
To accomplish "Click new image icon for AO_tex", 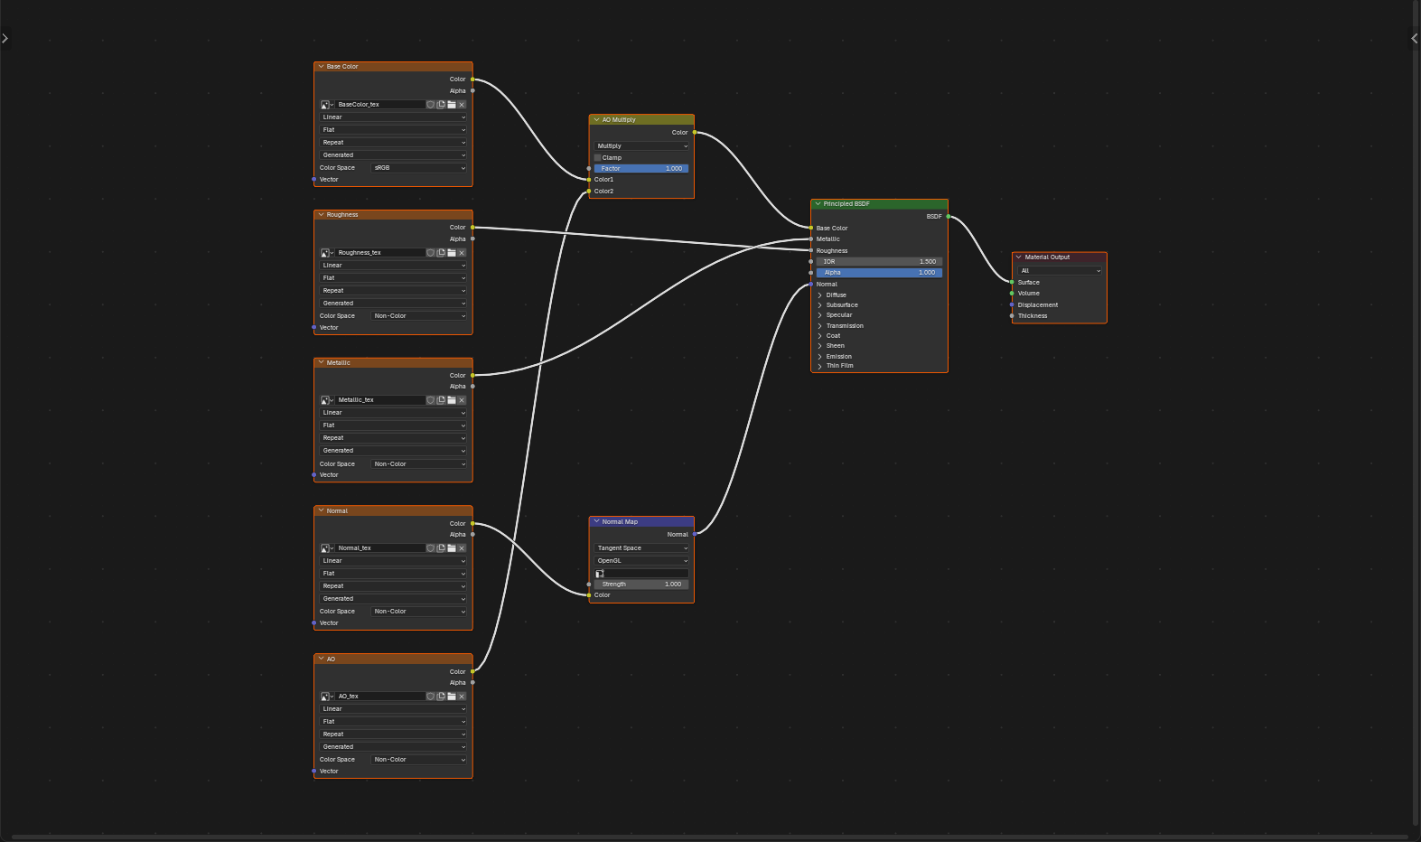I will pyautogui.click(x=441, y=697).
